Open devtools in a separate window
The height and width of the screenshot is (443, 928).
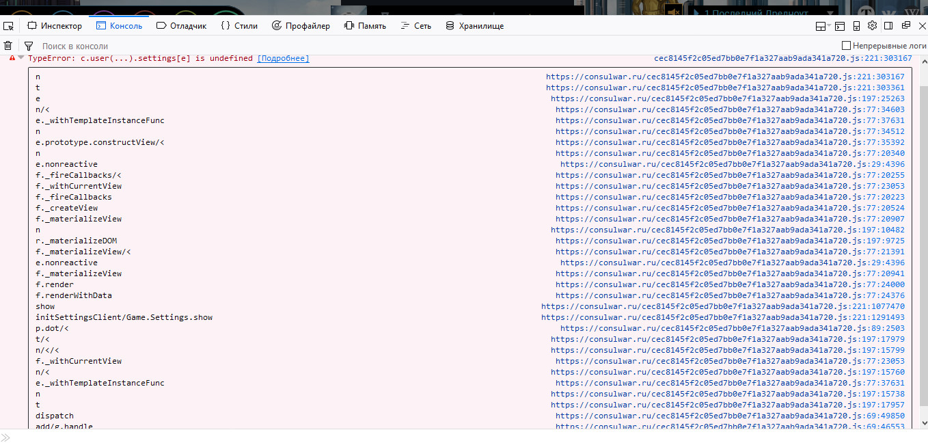tap(905, 26)
